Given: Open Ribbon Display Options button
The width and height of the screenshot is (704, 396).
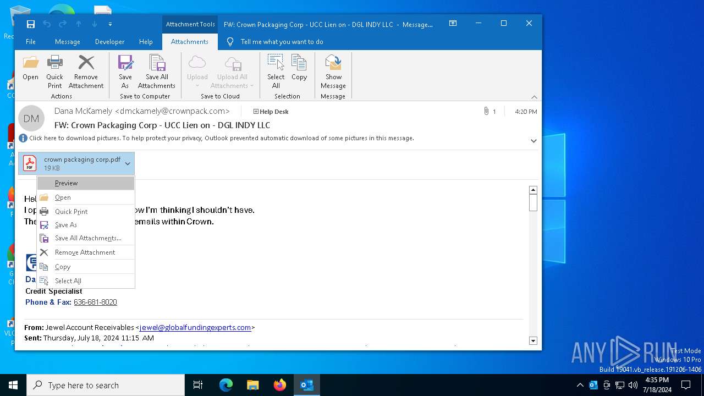Looking at the screenshot, I should pos(453,23).
